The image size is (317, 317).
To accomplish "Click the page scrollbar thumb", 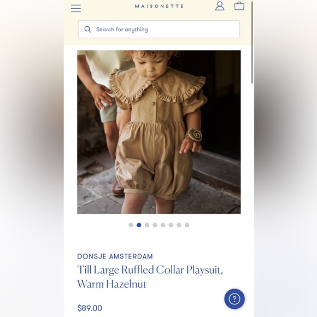I will coord(252,43).
